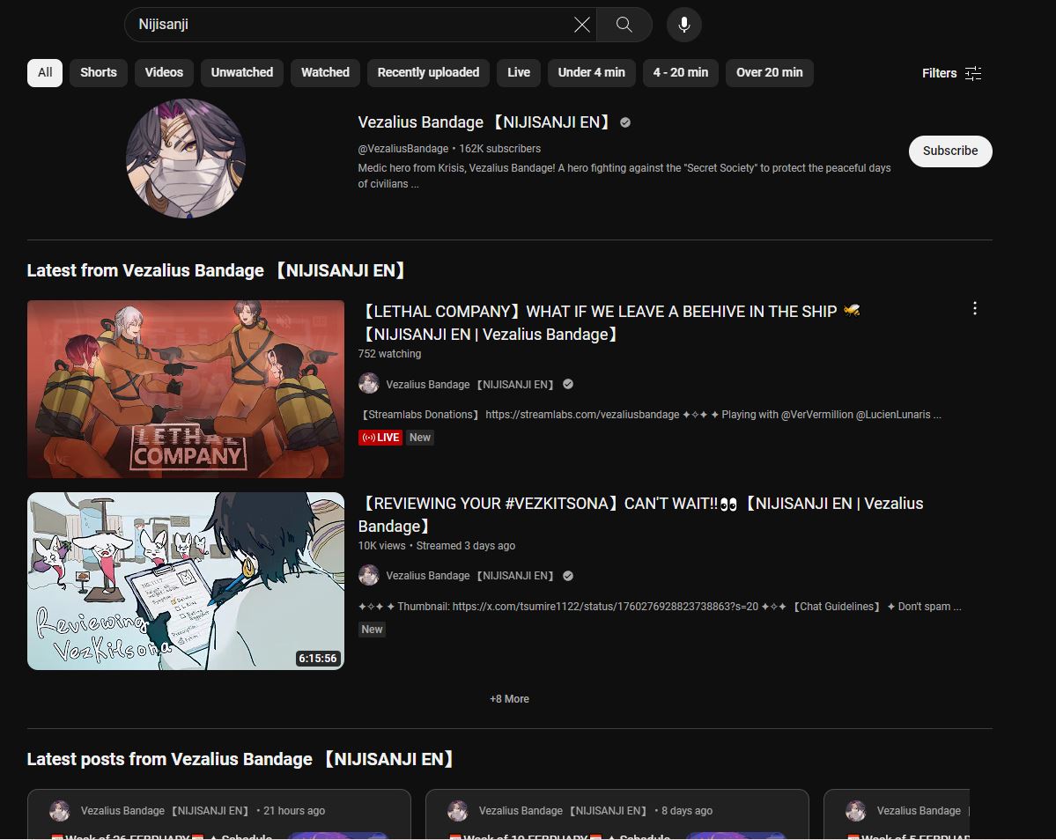1056x840 pixels.
Task: Click the @VezaliusBandage handle text
Action: (x=402, y=149)
